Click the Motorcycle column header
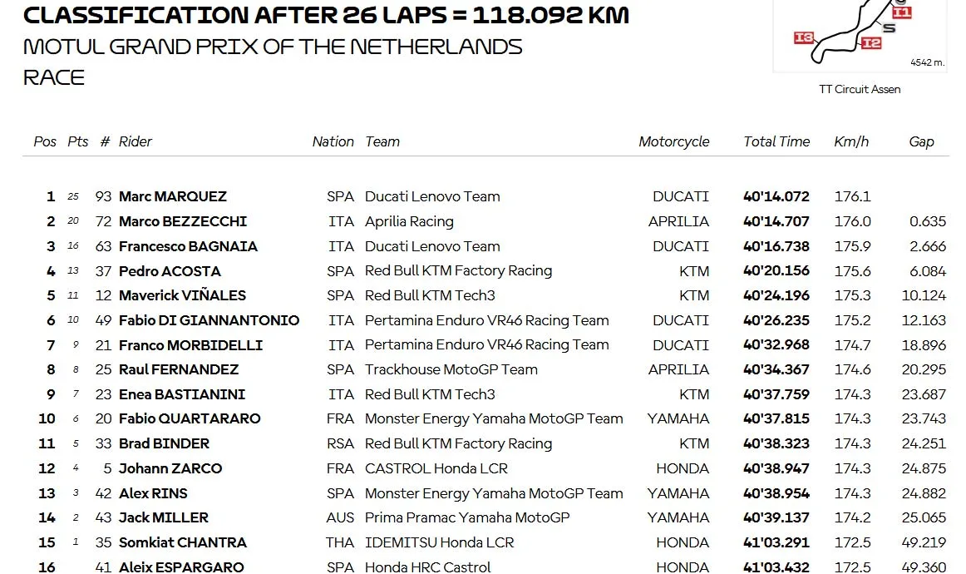Screen dimensions: 966x574 pyautogui.click(x=673, y=141)
